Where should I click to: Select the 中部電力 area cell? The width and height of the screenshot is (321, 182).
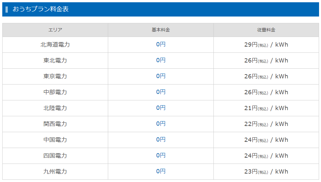point(55,92)
